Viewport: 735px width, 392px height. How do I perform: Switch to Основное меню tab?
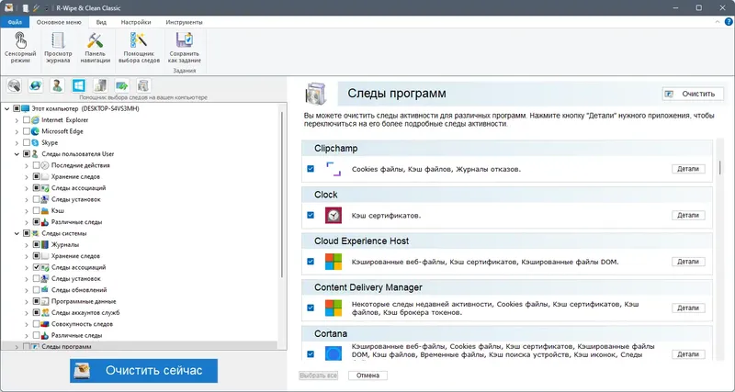coord(59,22)
